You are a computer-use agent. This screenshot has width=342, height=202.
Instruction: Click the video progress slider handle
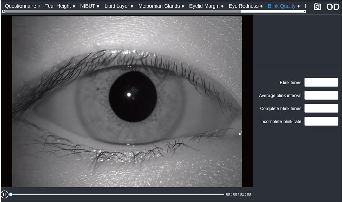tap(11, 194)
